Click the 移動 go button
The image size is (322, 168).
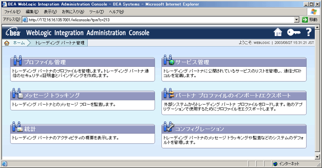click(310, 20)
